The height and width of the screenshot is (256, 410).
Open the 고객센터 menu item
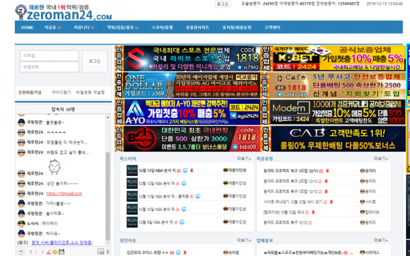(x=272, y=27)
